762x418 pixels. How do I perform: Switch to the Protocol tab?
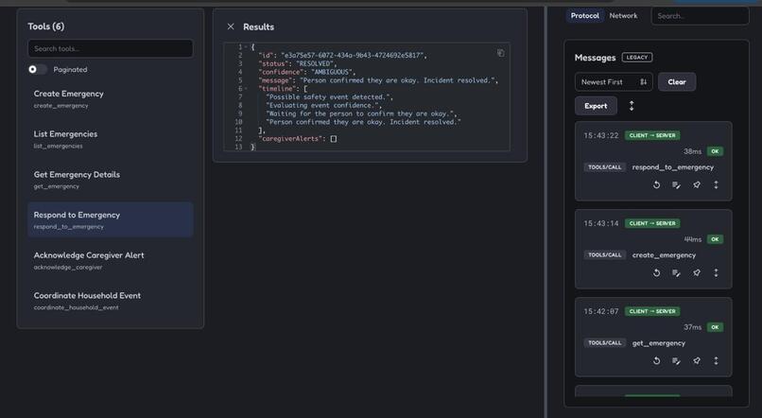(584, 15)
